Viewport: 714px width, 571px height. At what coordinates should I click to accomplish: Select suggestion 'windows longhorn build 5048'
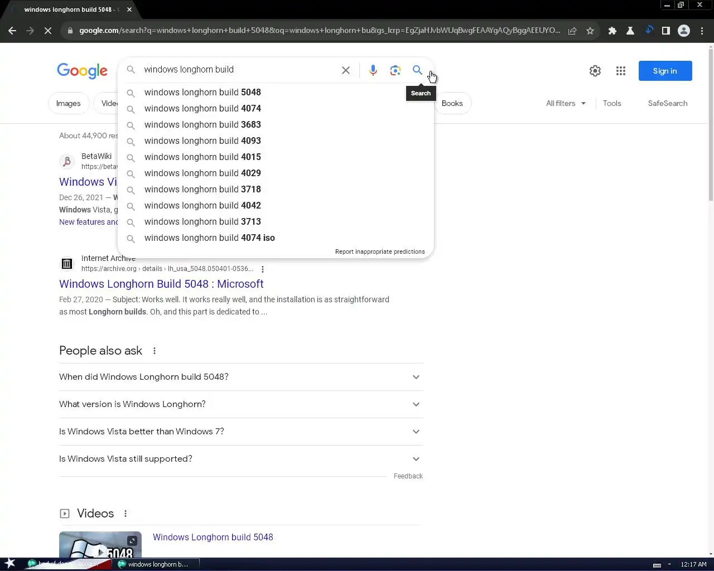(276, 93)
